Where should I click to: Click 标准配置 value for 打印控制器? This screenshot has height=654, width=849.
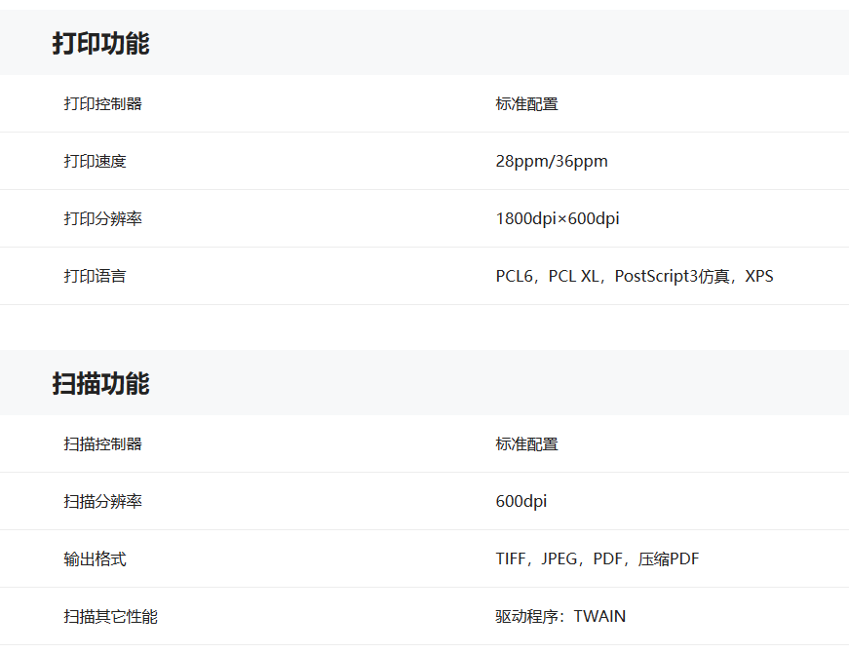click(x=526, y=103)
